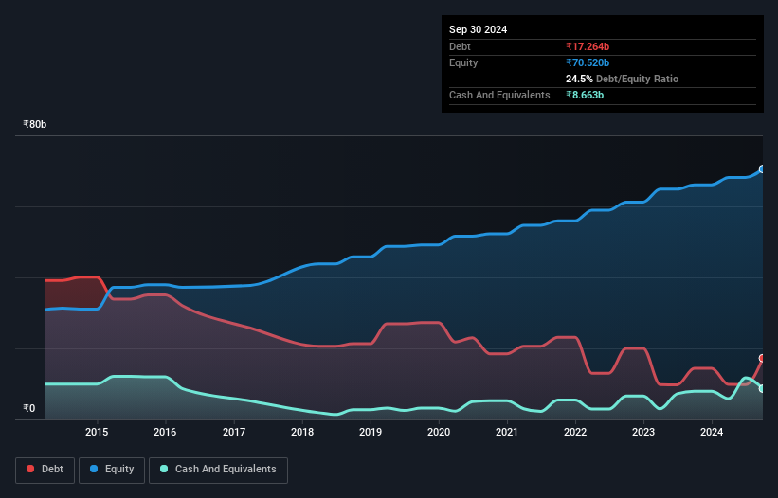This screenshot has width=778, height=498.
Task: Click the 2023 x-axis label
Action: pos(643,432)
